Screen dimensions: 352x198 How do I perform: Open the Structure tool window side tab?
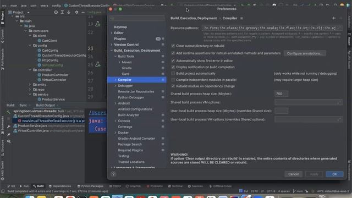click(2, 148)
